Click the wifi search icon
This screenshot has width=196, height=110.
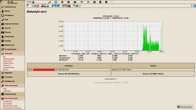(82, 2)
